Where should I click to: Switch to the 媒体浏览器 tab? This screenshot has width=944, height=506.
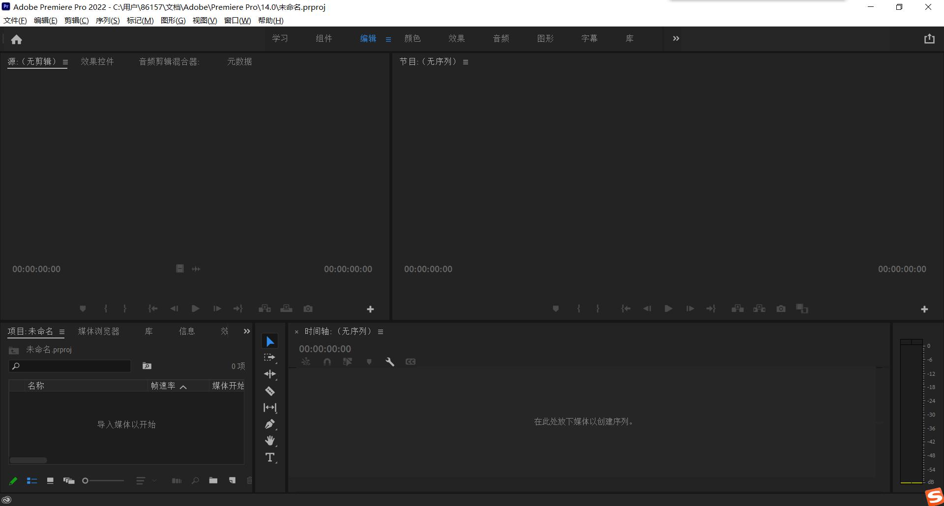pos(98,331)
